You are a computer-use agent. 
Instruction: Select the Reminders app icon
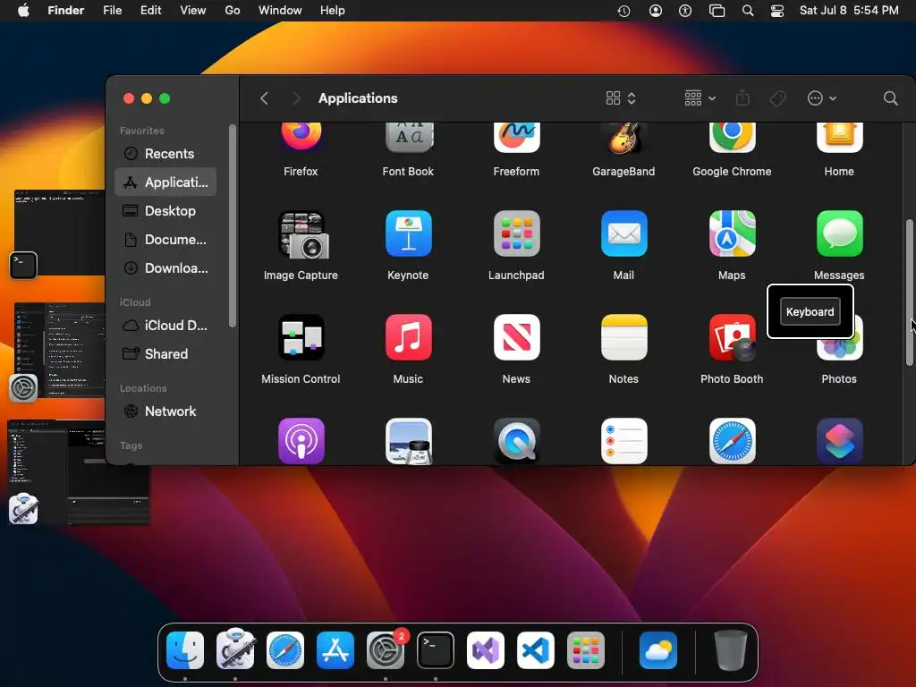click(623, 441)
